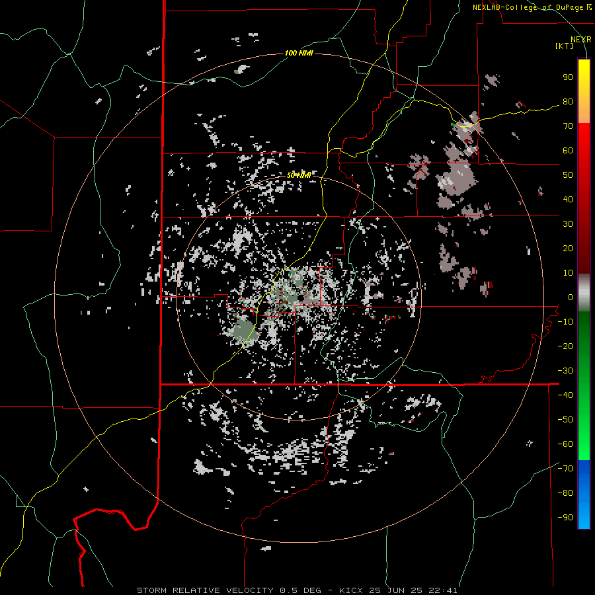Select the -20 knot scale label

pos(565,346)
